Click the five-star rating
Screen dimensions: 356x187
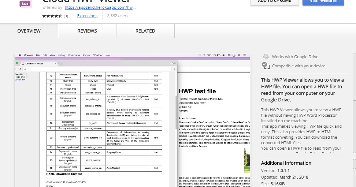click(52, 16)
